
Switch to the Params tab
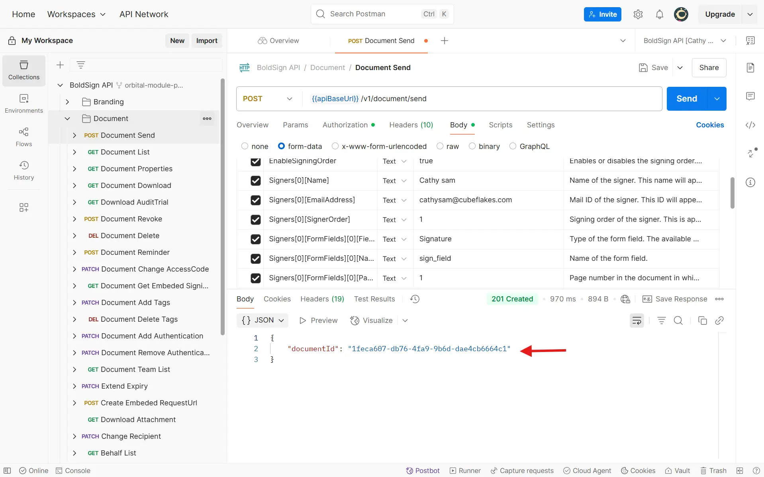(x=296, y=125)
